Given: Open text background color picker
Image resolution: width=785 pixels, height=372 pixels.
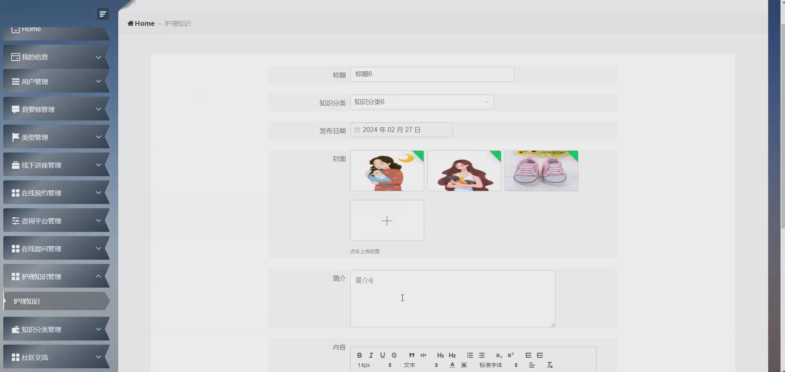Looking at the screenshot, I should point(464,365).
